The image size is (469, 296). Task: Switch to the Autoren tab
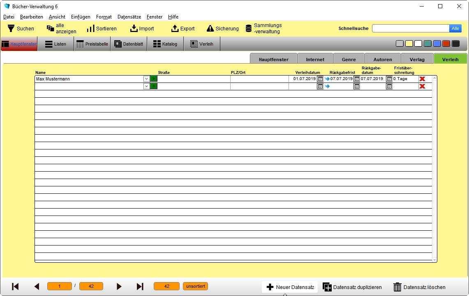click(x=382, y=59)
